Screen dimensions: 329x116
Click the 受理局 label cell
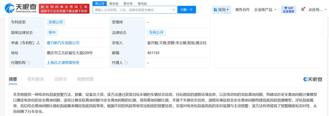click(127, 22)
